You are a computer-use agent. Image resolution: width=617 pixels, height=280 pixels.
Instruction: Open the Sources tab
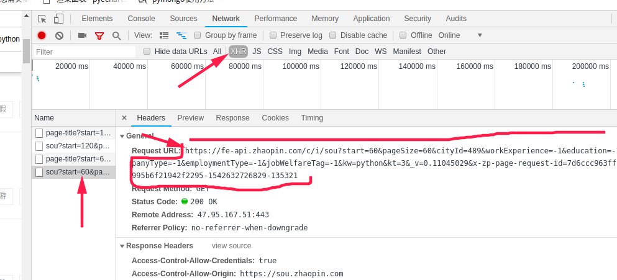click(x=183, y=19)
